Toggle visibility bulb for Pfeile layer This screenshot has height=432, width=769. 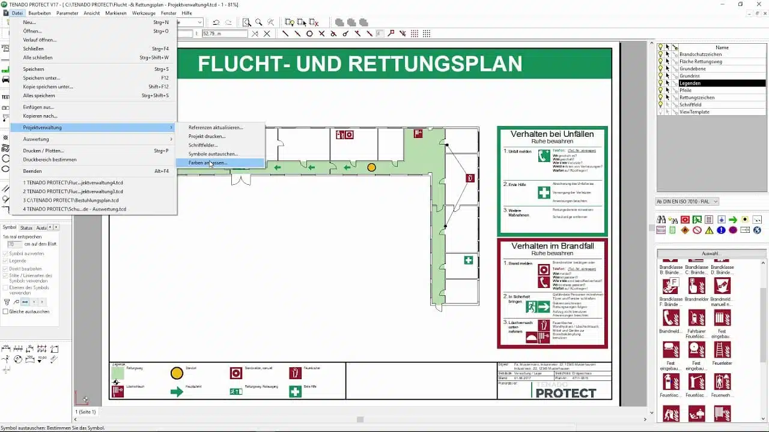click(x=660, y=90)
